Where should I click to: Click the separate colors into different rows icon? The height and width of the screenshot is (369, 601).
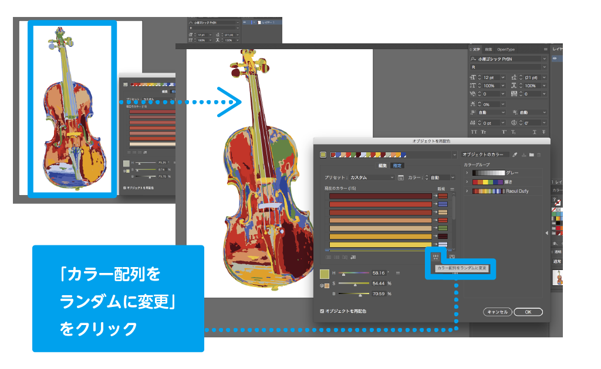coord(336,257)
